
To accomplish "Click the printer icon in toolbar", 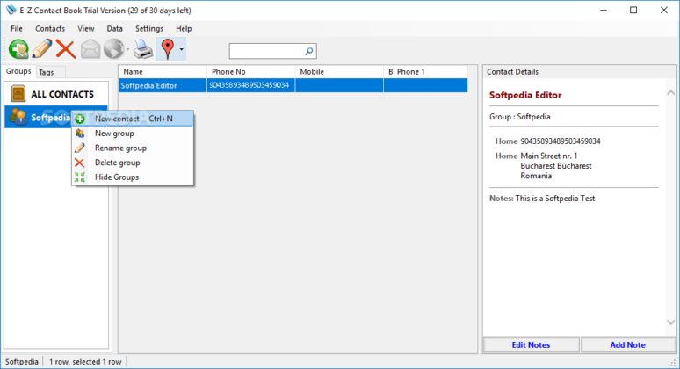I will click(142, 49).
